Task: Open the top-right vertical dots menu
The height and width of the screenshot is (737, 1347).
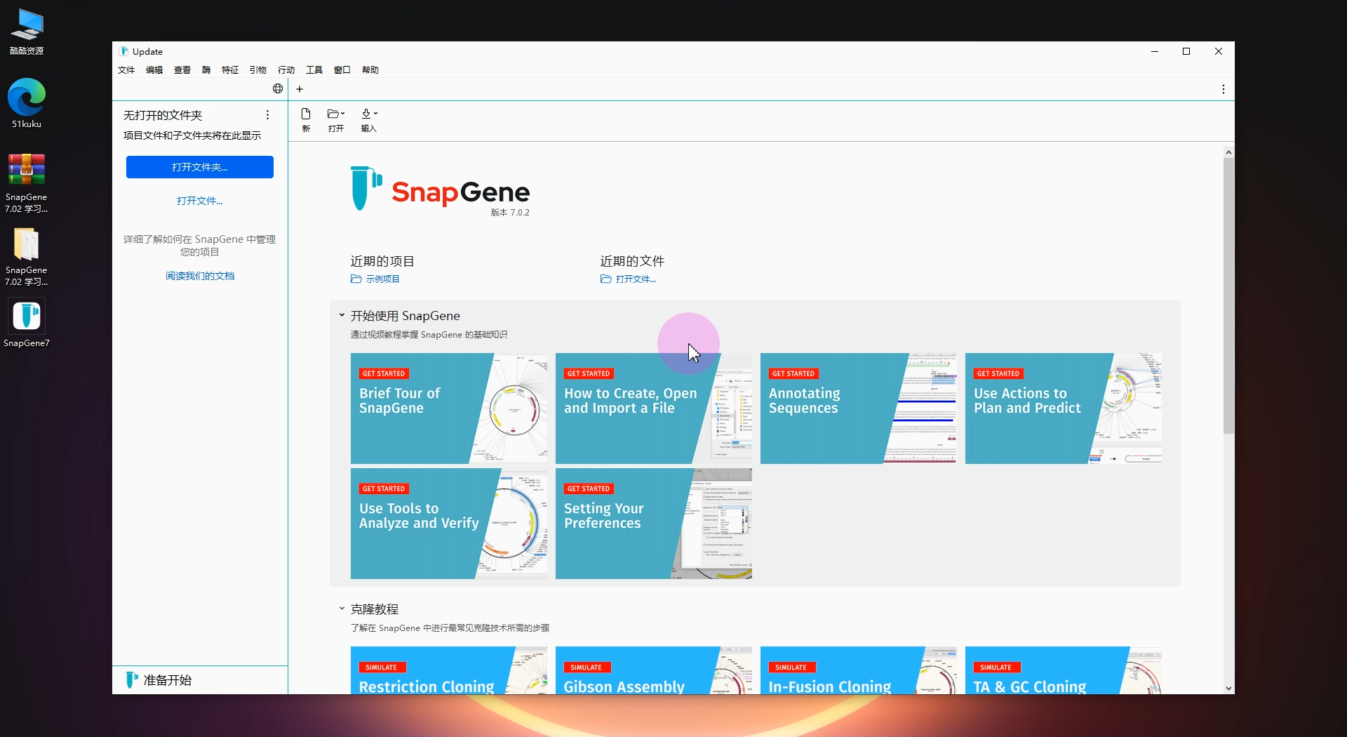Action: pyautogui.click(x=1223, y=89)
